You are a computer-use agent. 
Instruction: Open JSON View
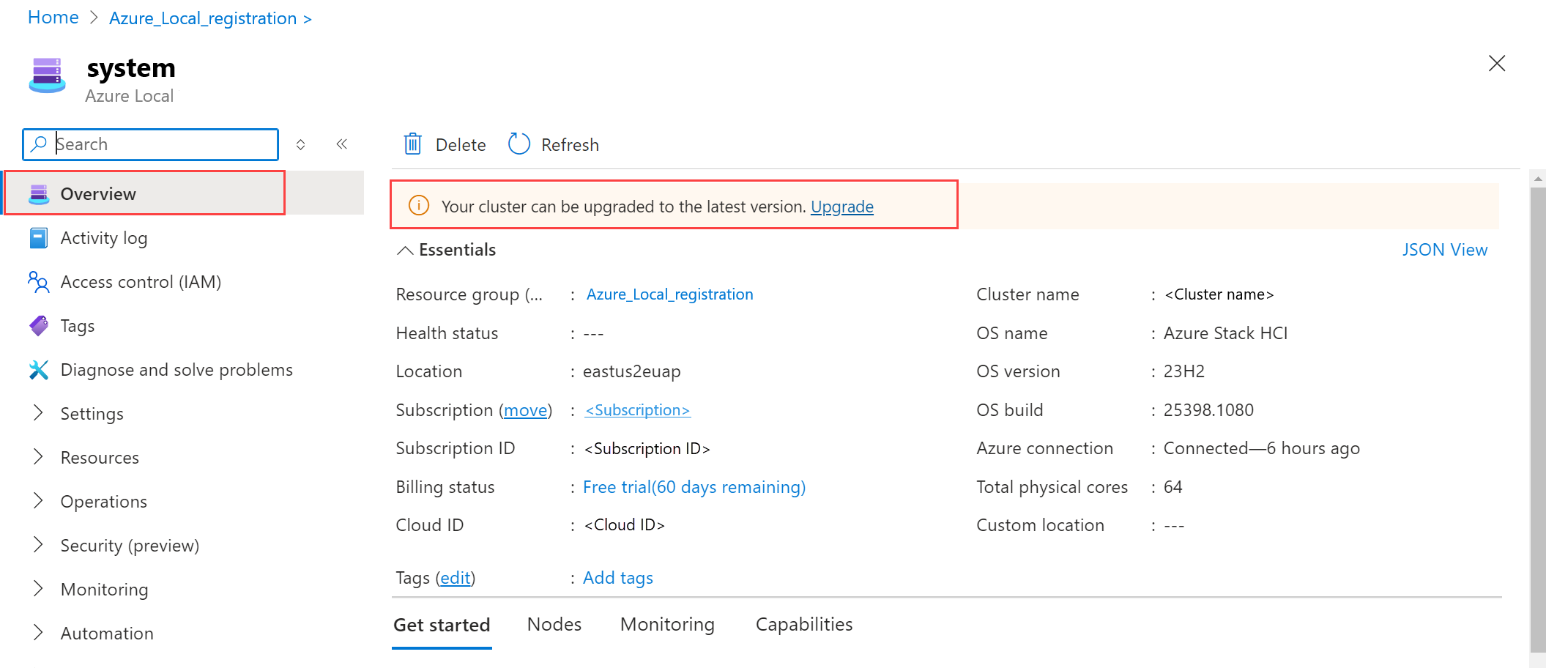click(1444, 250)
